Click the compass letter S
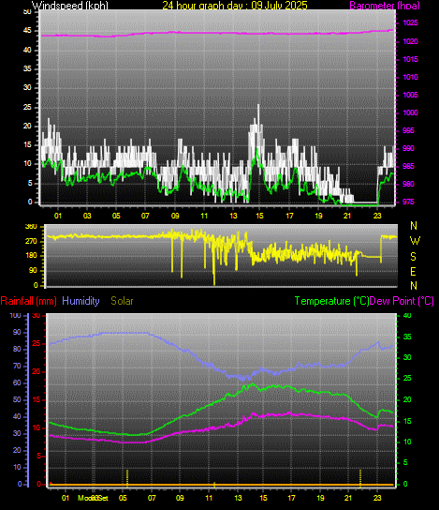The height and width of the screenshot is (510, 439). point(413,257)
